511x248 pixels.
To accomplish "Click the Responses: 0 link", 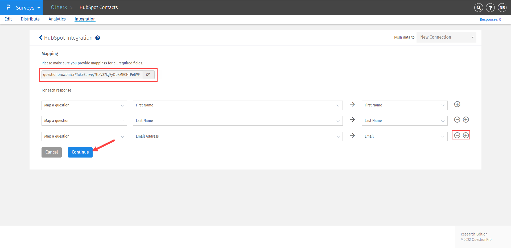I will click(490, 19).
